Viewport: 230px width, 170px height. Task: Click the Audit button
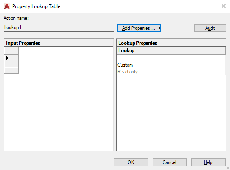pyautogui.click(x=210, y=28)
